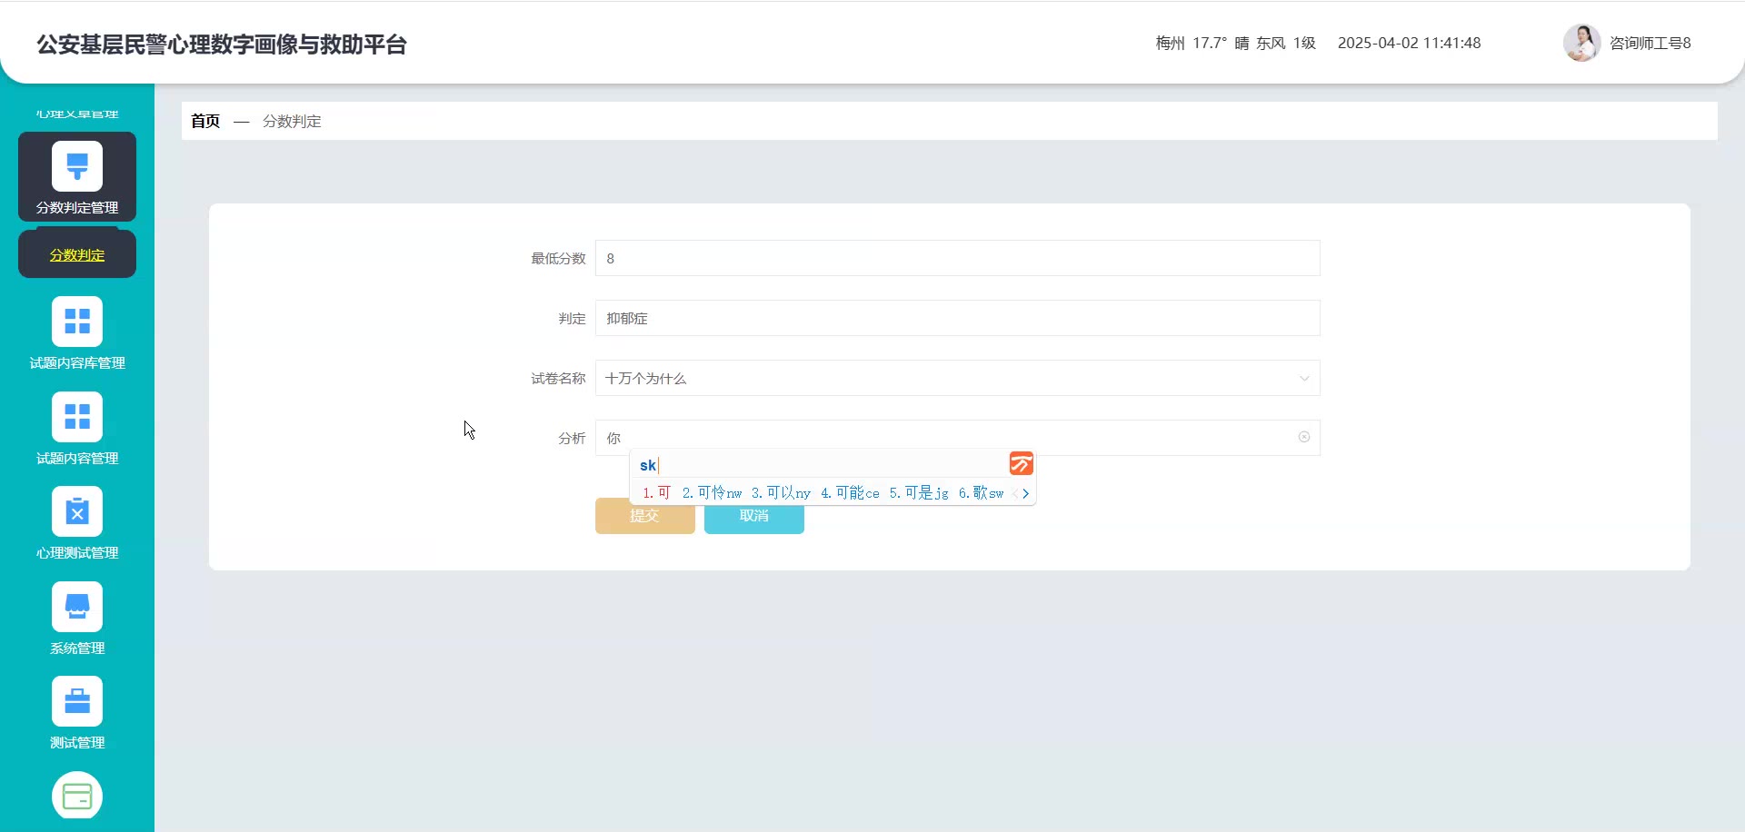Choose IME candidate 1 可
The image size is (1745, 832).
656,492
